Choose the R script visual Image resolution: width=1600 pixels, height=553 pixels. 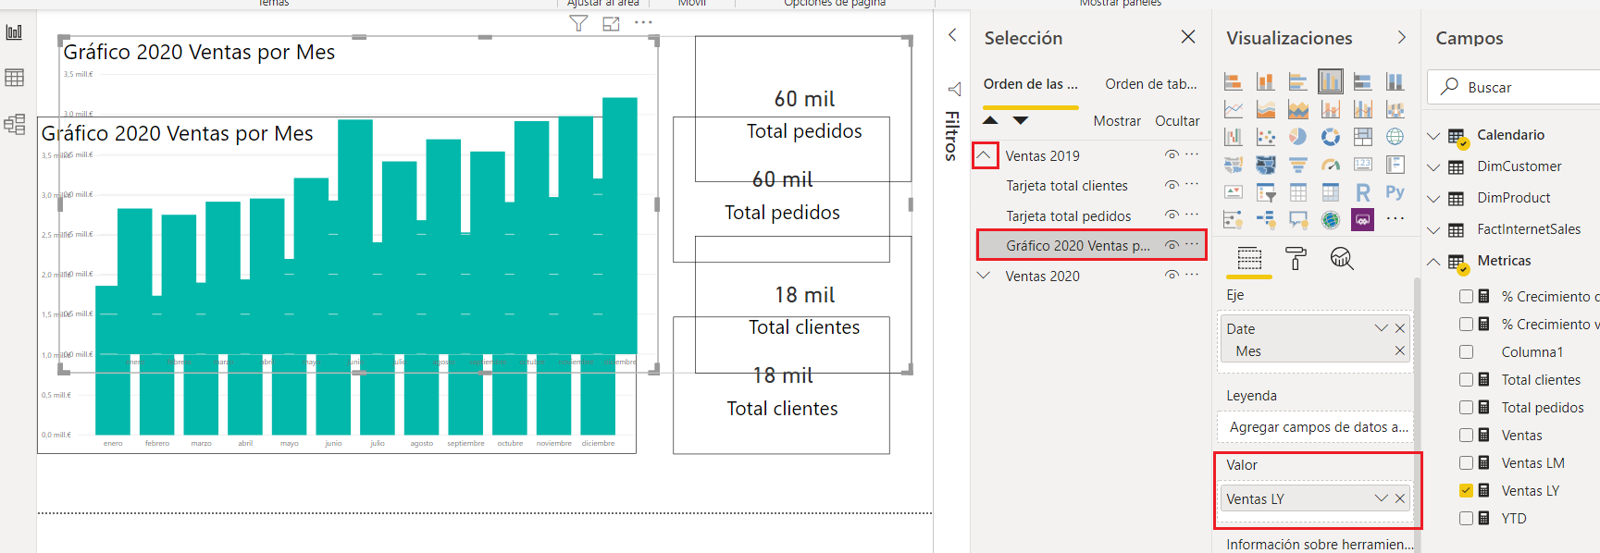(1363, 192)
